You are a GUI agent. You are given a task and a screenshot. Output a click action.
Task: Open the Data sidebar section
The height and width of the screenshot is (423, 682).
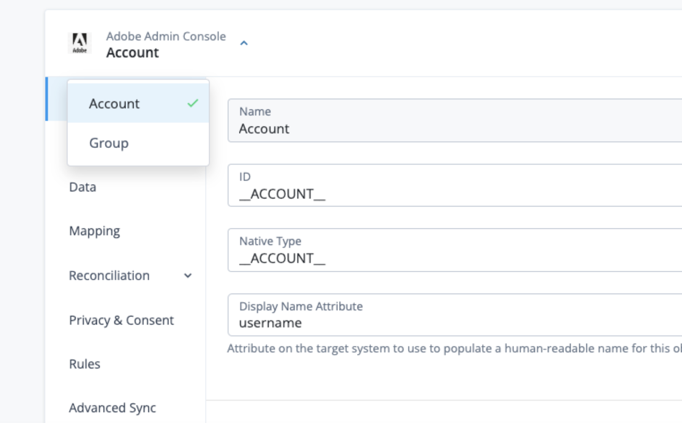coord(82,187)
